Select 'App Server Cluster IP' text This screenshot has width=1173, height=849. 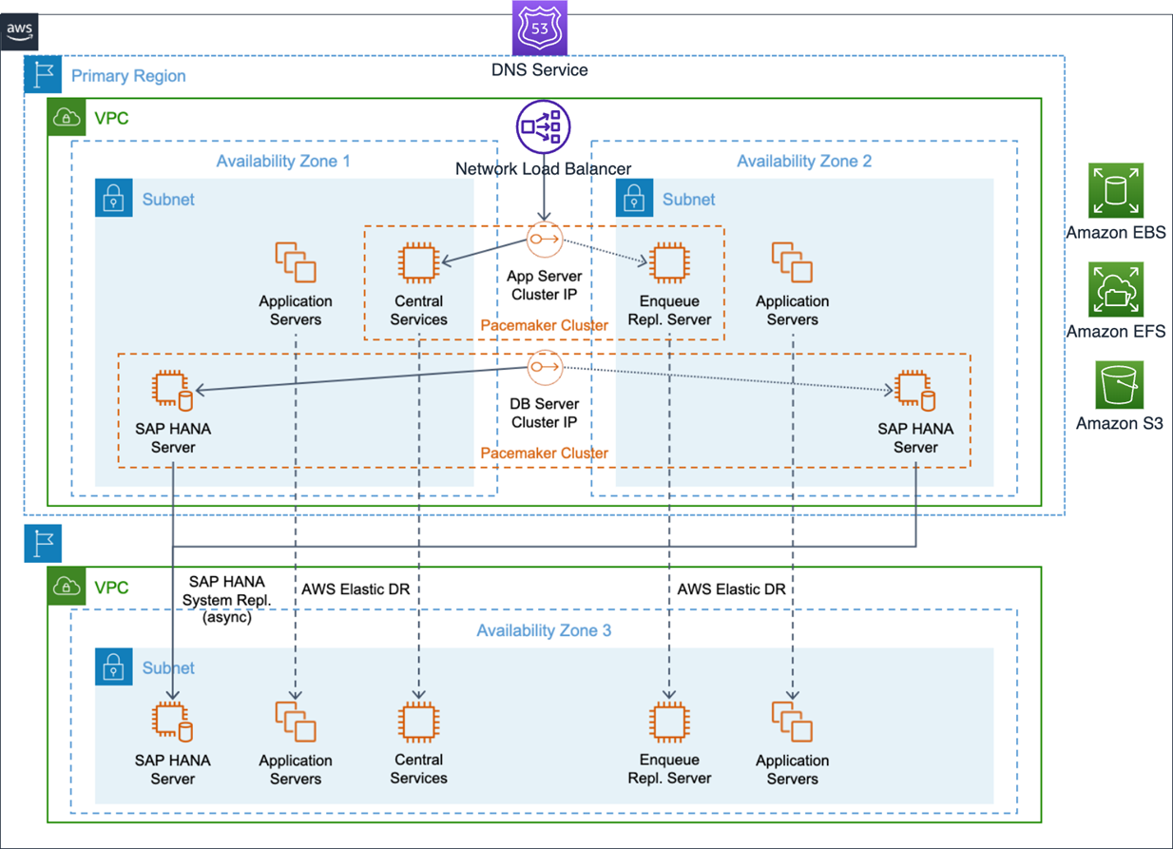coord(545,285)
